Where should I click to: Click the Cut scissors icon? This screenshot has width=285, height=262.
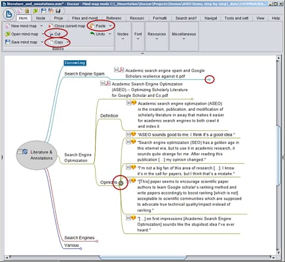tap(51, 34)
